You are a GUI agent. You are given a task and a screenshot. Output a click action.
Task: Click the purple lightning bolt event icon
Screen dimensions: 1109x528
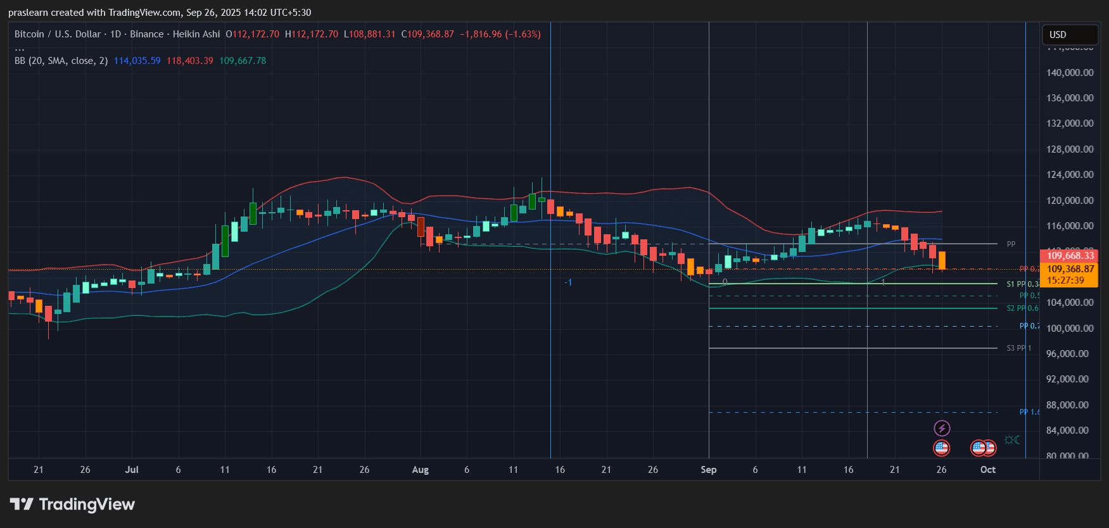942,429
